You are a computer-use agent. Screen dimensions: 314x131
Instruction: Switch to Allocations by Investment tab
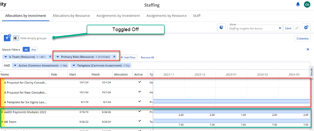[x=26, y=16]
